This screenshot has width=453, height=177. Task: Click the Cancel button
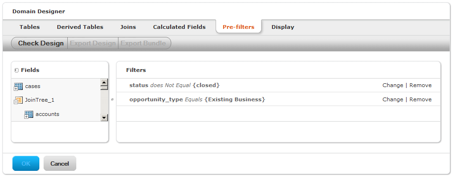(x=60, y=163)
